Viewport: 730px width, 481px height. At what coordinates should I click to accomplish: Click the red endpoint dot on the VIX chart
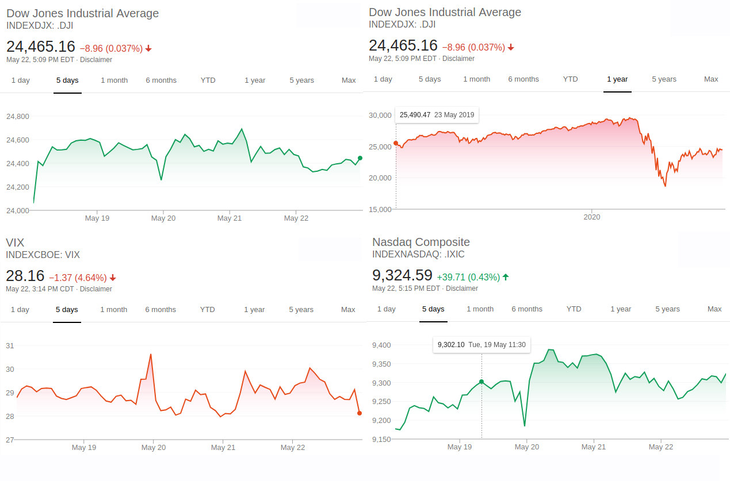click(x=360, y=413)
